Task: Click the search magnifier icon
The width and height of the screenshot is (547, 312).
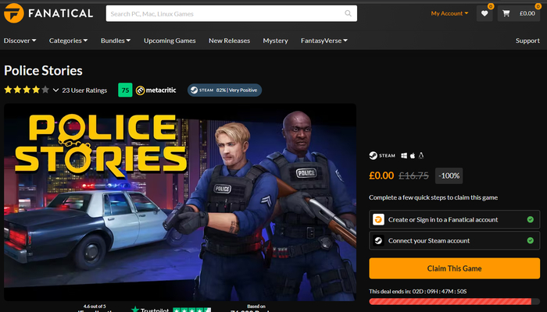Action: pyautogui.click(x=349, y=13)
